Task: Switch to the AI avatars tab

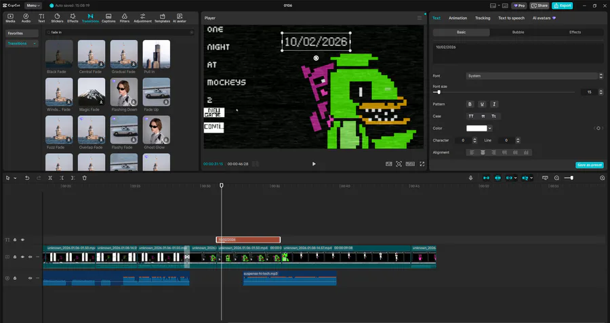Action: (544, 18)
